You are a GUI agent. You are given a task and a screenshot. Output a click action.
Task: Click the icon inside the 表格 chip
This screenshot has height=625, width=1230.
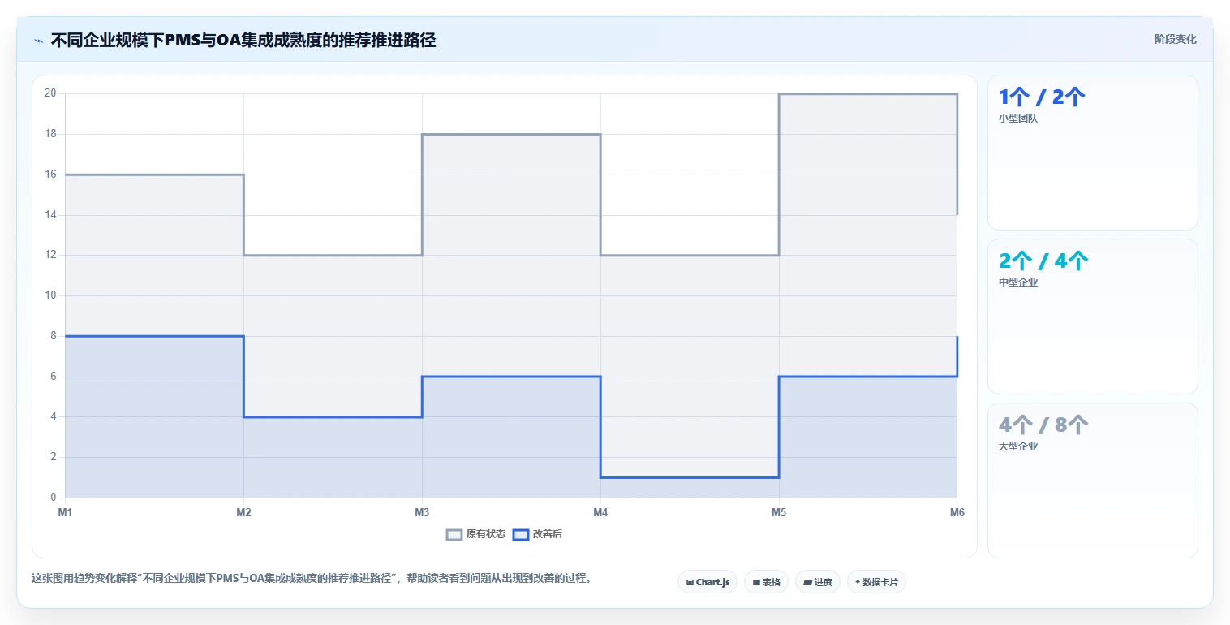(756, 582)
